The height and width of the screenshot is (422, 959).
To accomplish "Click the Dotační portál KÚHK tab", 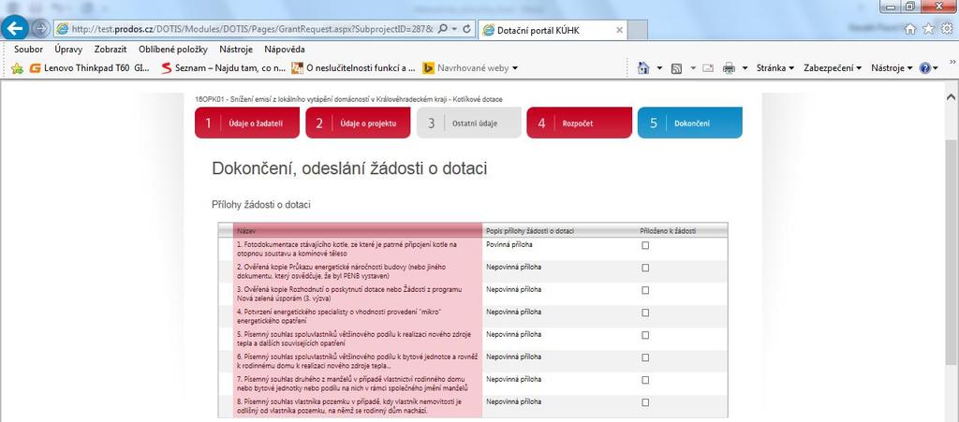I will coord(552,30).
